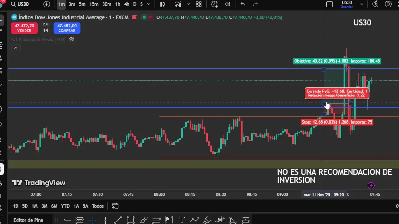Click the red Stop loss label
The height and width of the screenshot is (224, 399).
337,122
